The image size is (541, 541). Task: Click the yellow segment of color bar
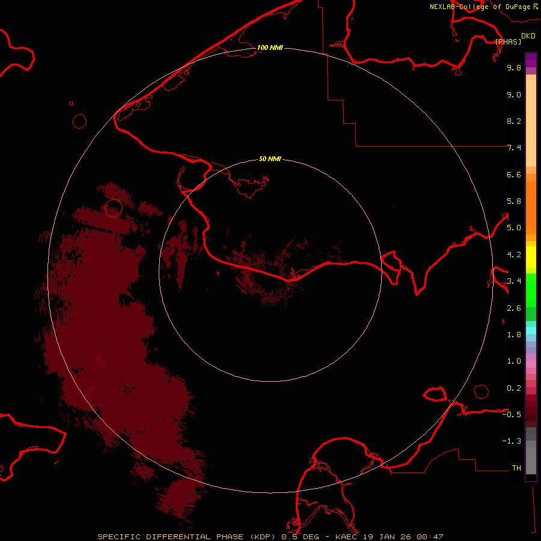pos(531,257)
